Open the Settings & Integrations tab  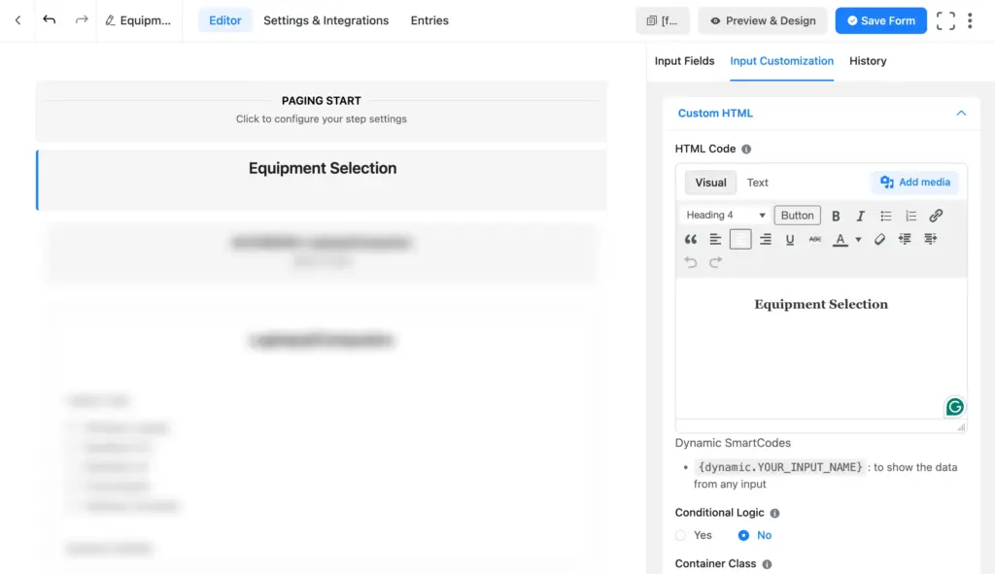326,19
